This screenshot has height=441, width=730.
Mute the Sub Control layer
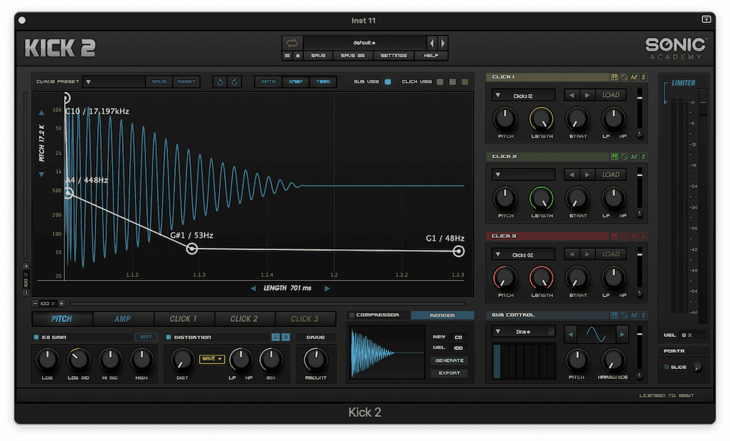(x=634, y=316)
